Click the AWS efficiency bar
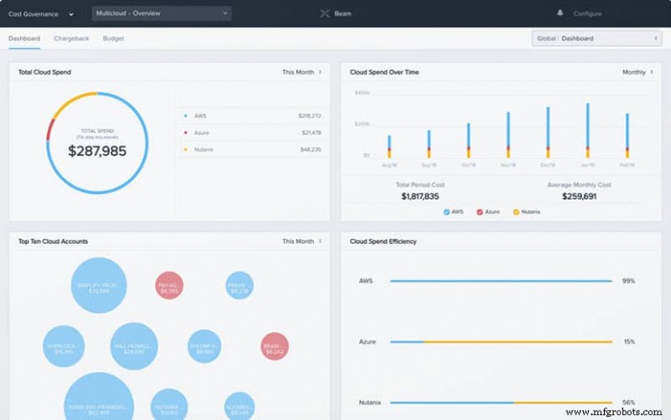Image resolution: width=671 pixels, height=420 pixels. tap(501, 281)
